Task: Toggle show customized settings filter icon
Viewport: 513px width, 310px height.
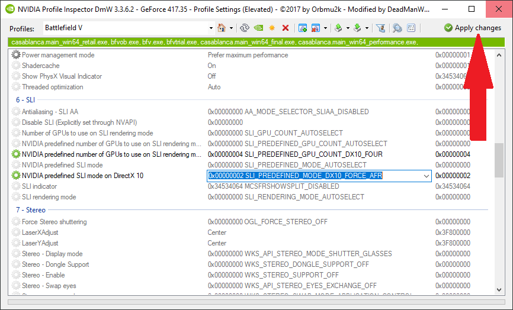Action: click(x=380, y=28)
